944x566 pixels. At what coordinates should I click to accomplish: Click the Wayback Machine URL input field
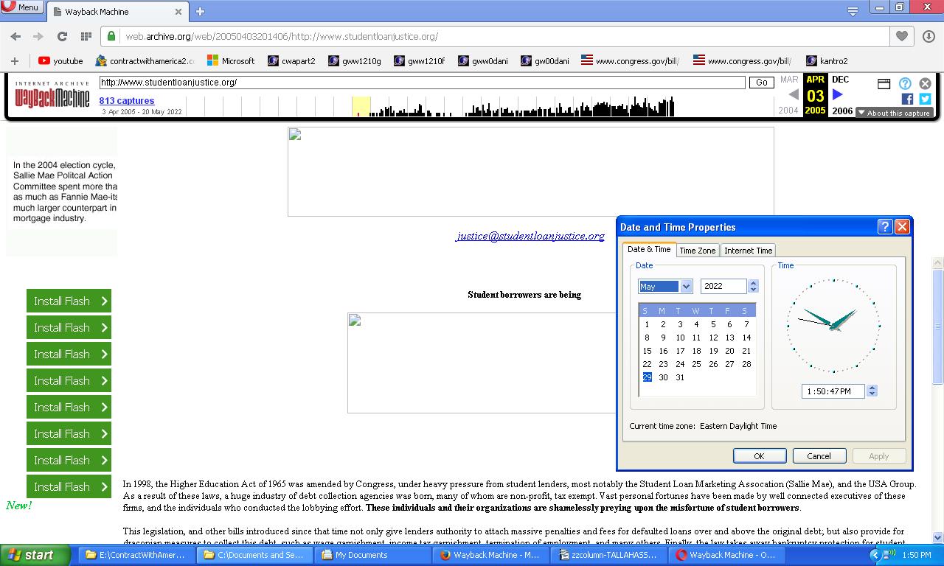422,83
